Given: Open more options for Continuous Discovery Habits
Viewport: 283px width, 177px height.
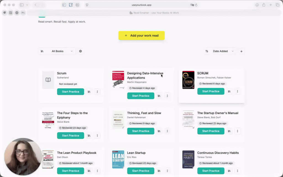Looking at the screenshot, I should pyautogui.click(x=237, y=171).
